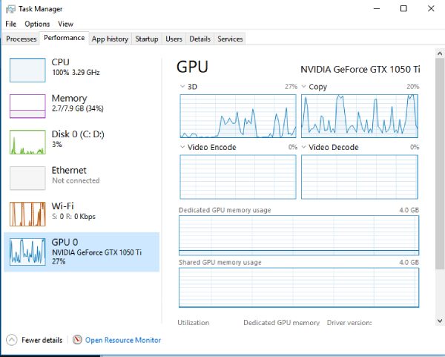Open the Video Decode engine dropdown

click(303, 147)
